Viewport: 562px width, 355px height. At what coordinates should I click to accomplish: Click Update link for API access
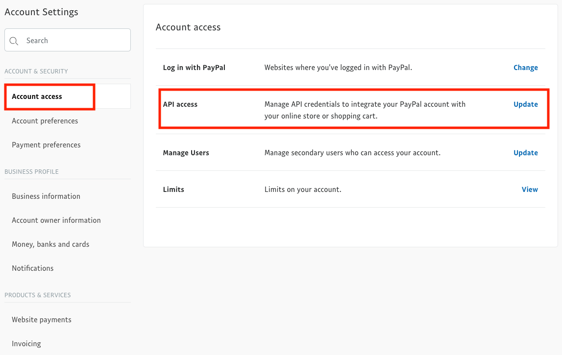coord(525,104)
